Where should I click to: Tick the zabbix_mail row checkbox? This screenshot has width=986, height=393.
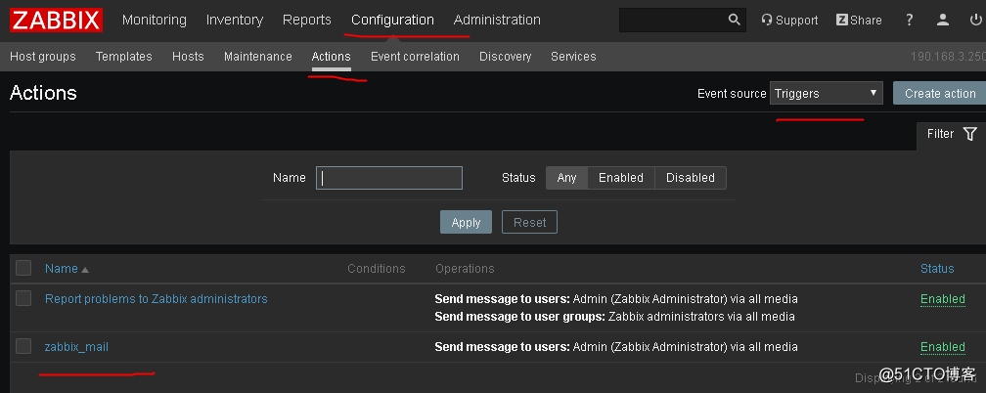coord(23,346)
